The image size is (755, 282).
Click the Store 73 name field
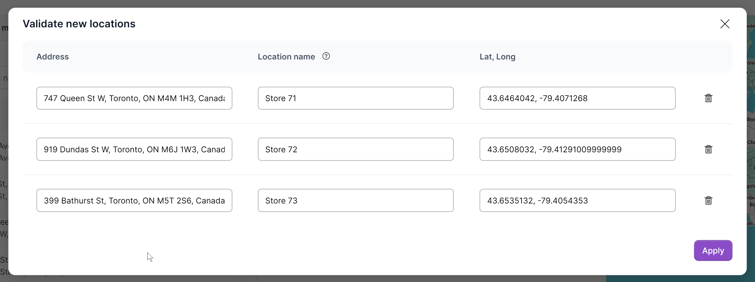tap(356, 201)
